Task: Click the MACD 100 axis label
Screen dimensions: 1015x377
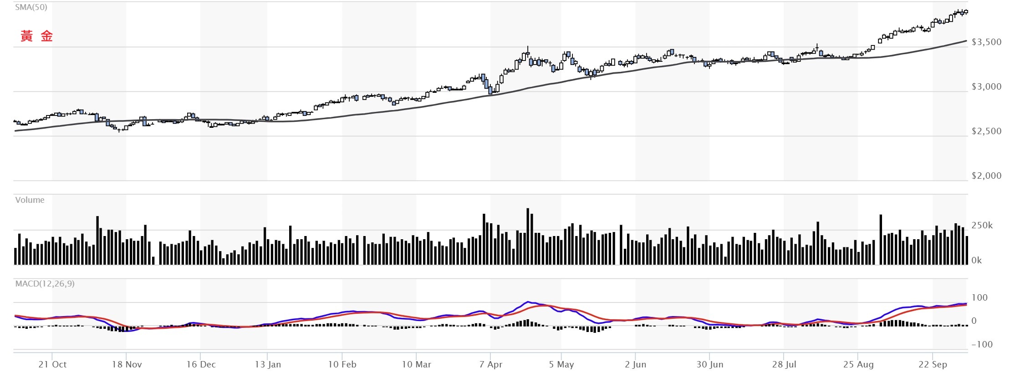Action: (979, 298)
